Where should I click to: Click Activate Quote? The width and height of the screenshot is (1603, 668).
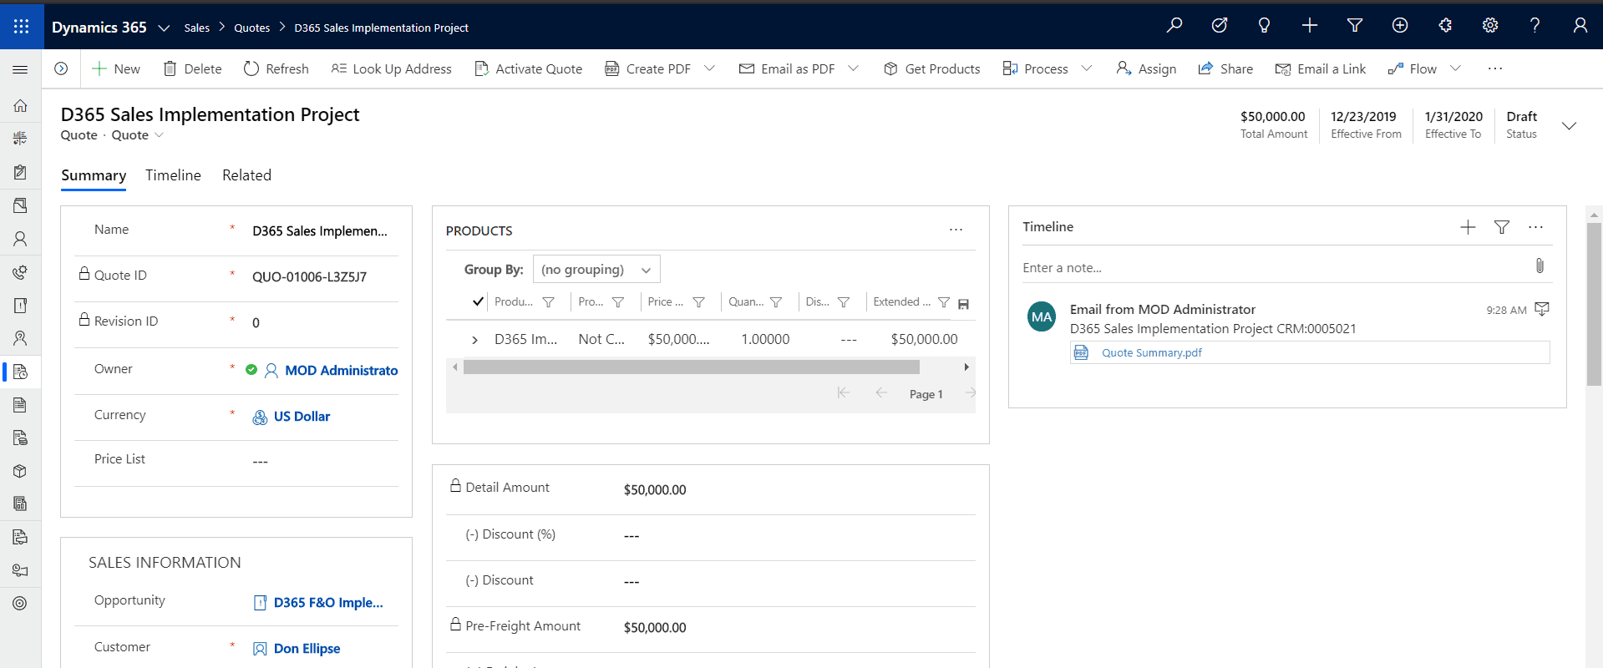tap(528, 68)
